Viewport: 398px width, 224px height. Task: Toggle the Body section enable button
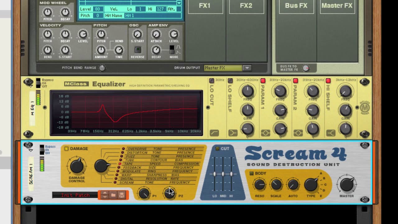coord(252,173)
